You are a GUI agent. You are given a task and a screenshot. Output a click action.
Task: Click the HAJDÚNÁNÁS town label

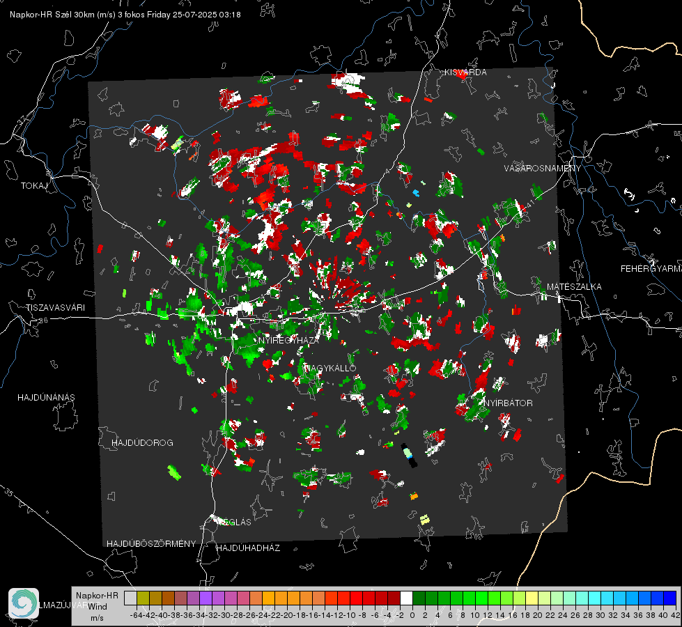(x=46, y=397)
